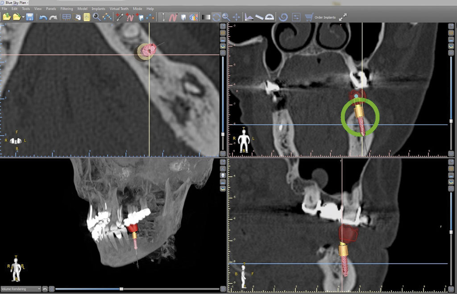Select the magnifier Zoom tool
Image resolution: width=457 pixels, height=294 pixels.
point(226,17)
